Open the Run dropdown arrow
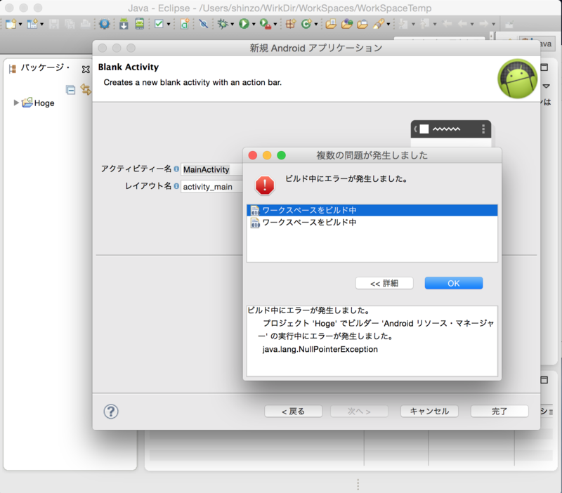562x493 pixels. tap(254, 25)
